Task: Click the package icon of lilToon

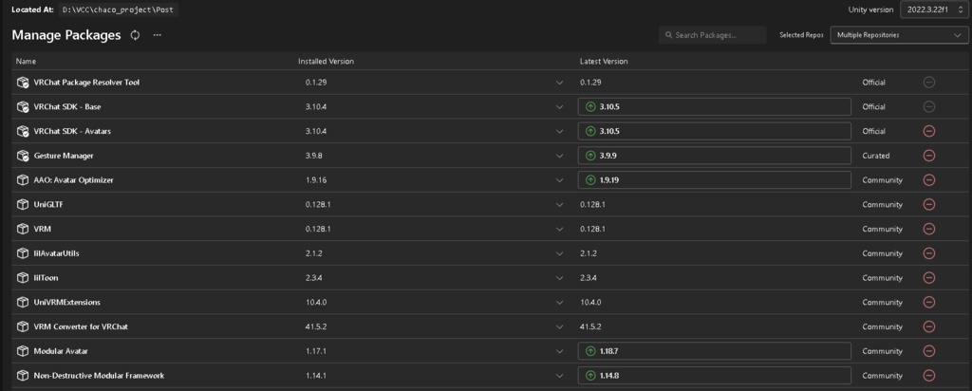Action: (x=23, y=278)
